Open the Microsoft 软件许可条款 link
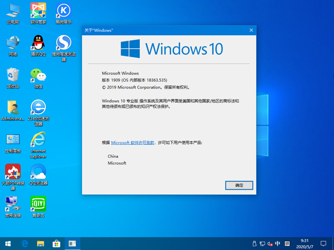This screenshot has width=334, height=250. pyautogui.click(x=133, y=142)
